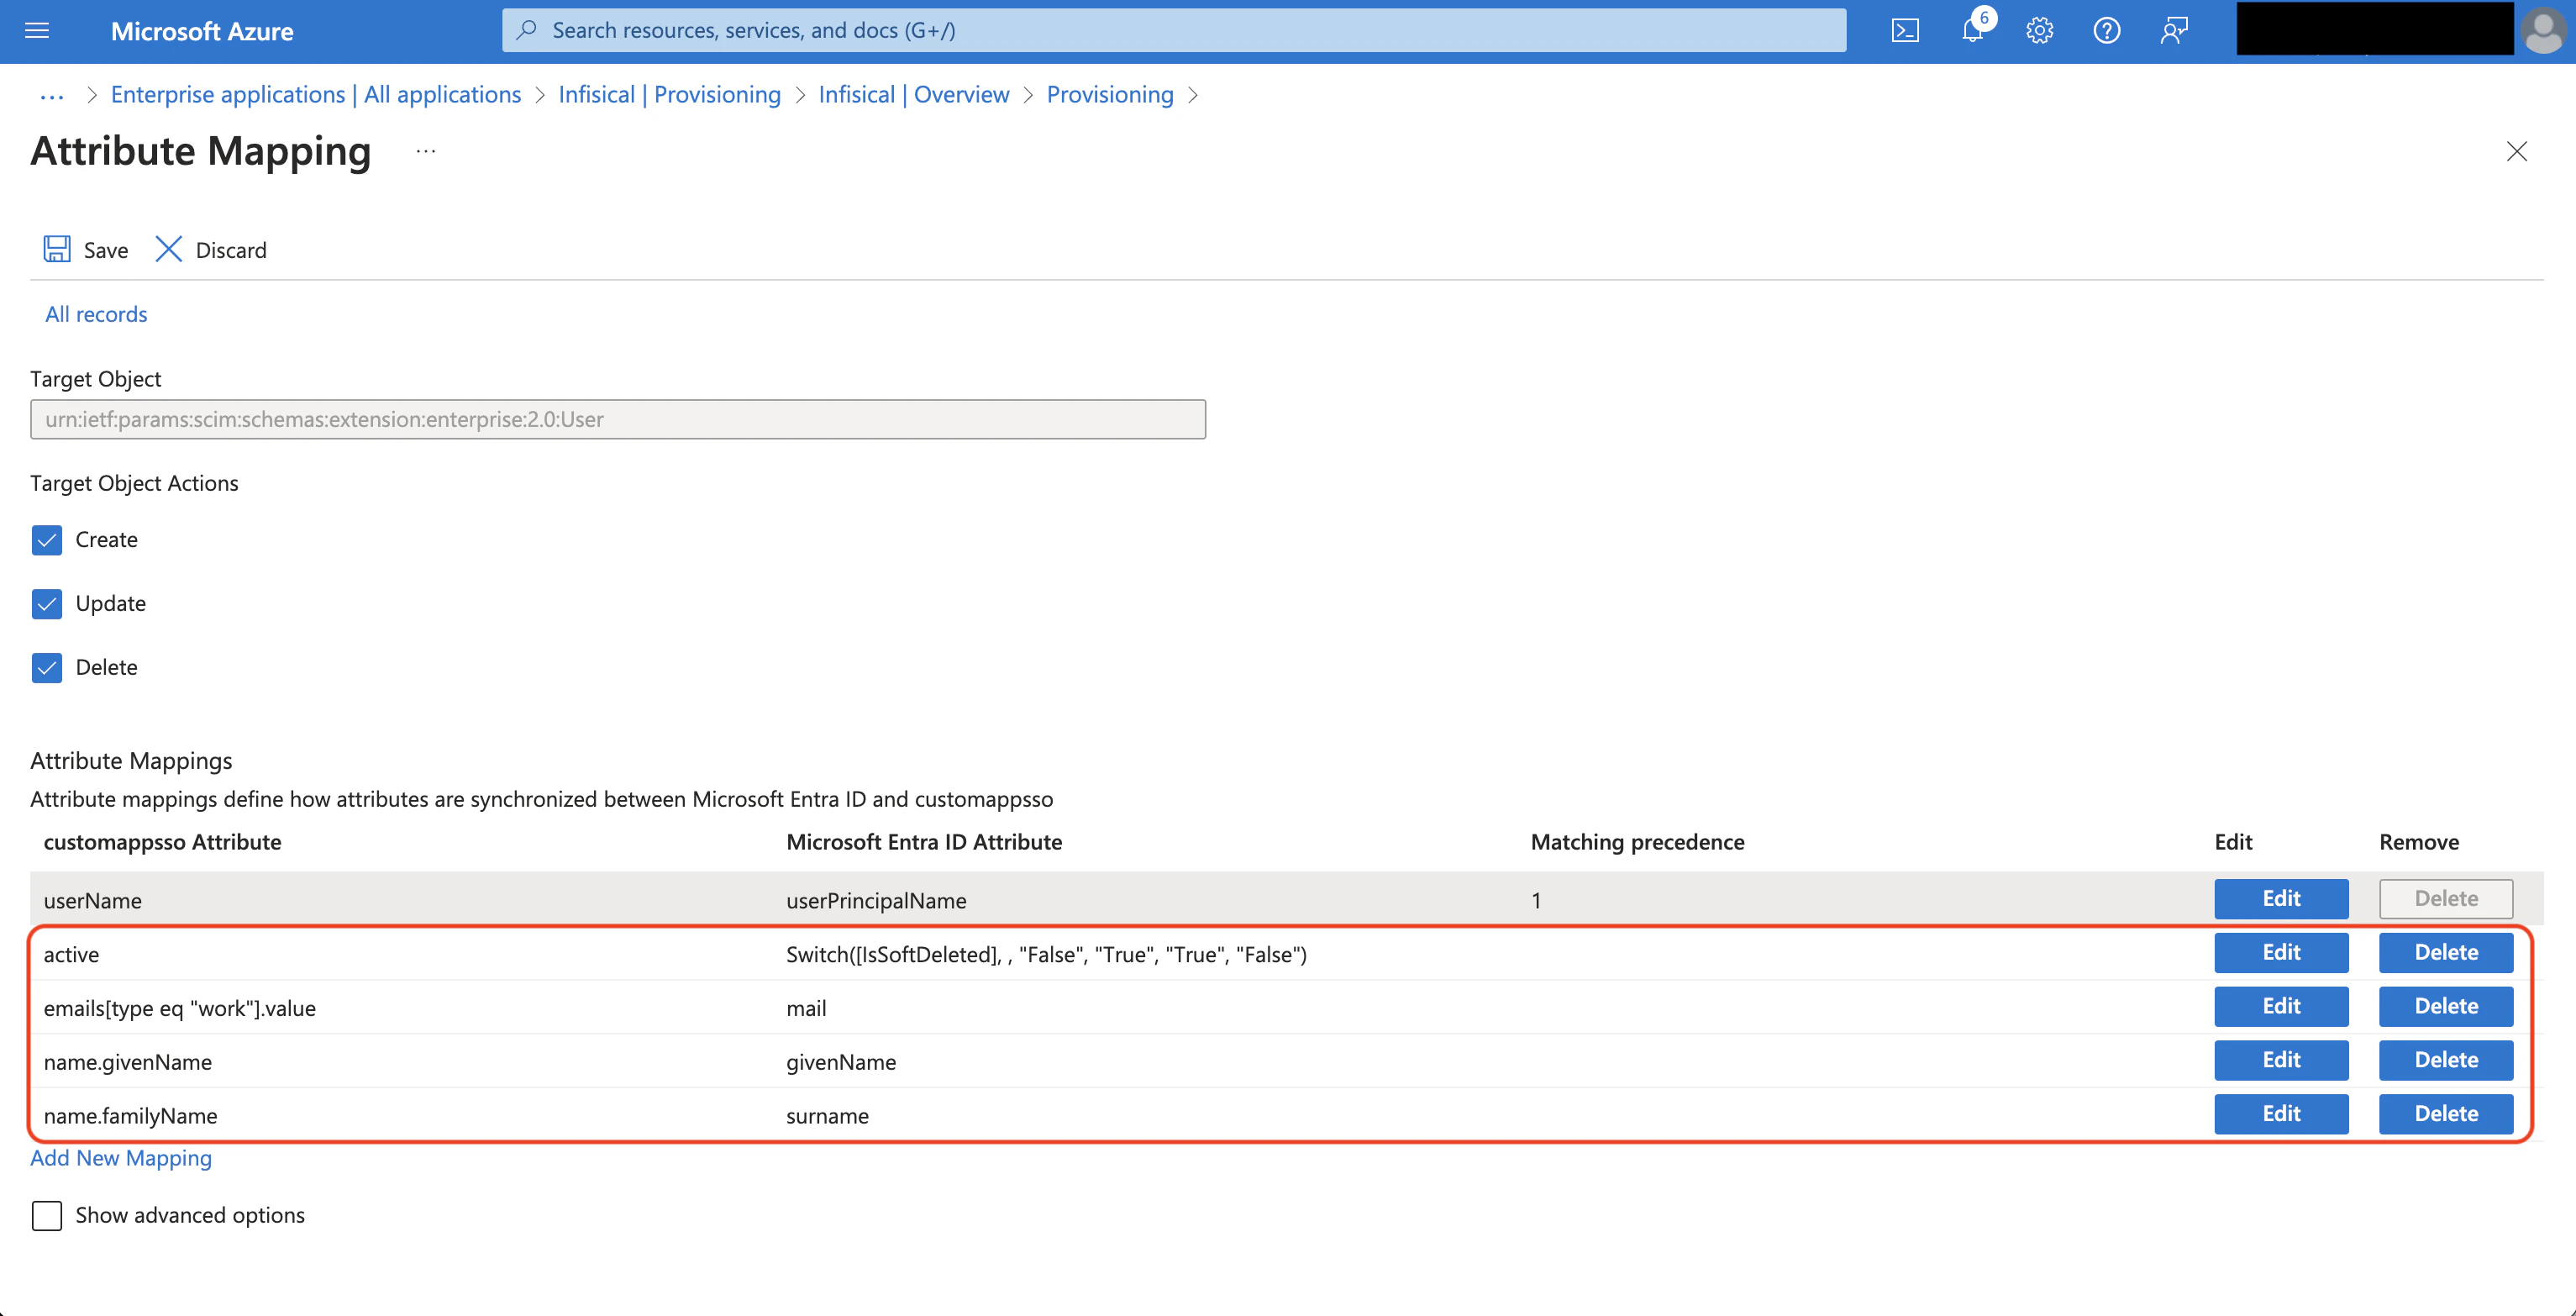Go to Infisical | Overview breadcrumb
Screen dimensions: 2576x1316
(x=914, y=94)
